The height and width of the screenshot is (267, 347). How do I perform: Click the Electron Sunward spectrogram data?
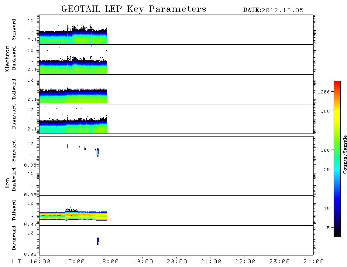[x=73, y=36]
